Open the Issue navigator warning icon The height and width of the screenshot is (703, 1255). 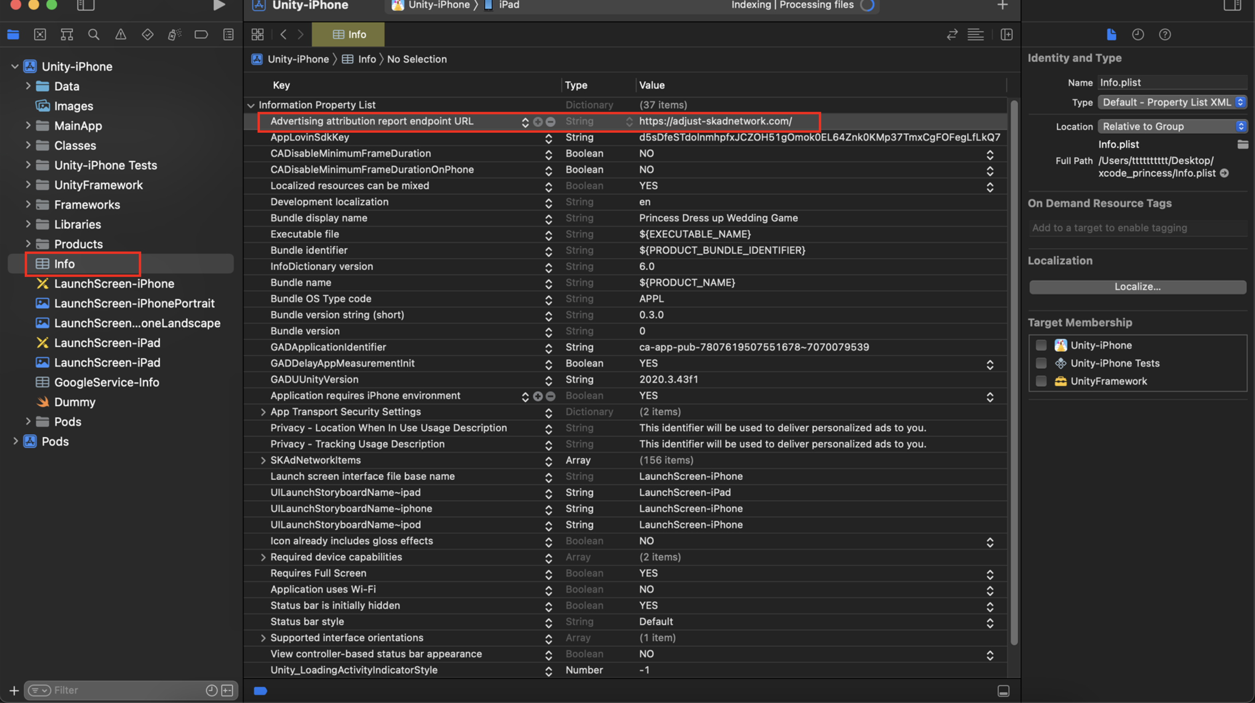120,35
